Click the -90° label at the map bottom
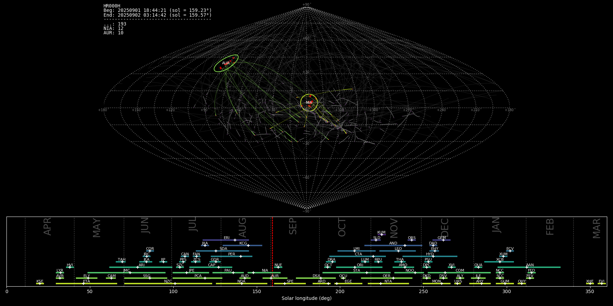Screen dimensions: 613x306 click(x=306, y=211)
